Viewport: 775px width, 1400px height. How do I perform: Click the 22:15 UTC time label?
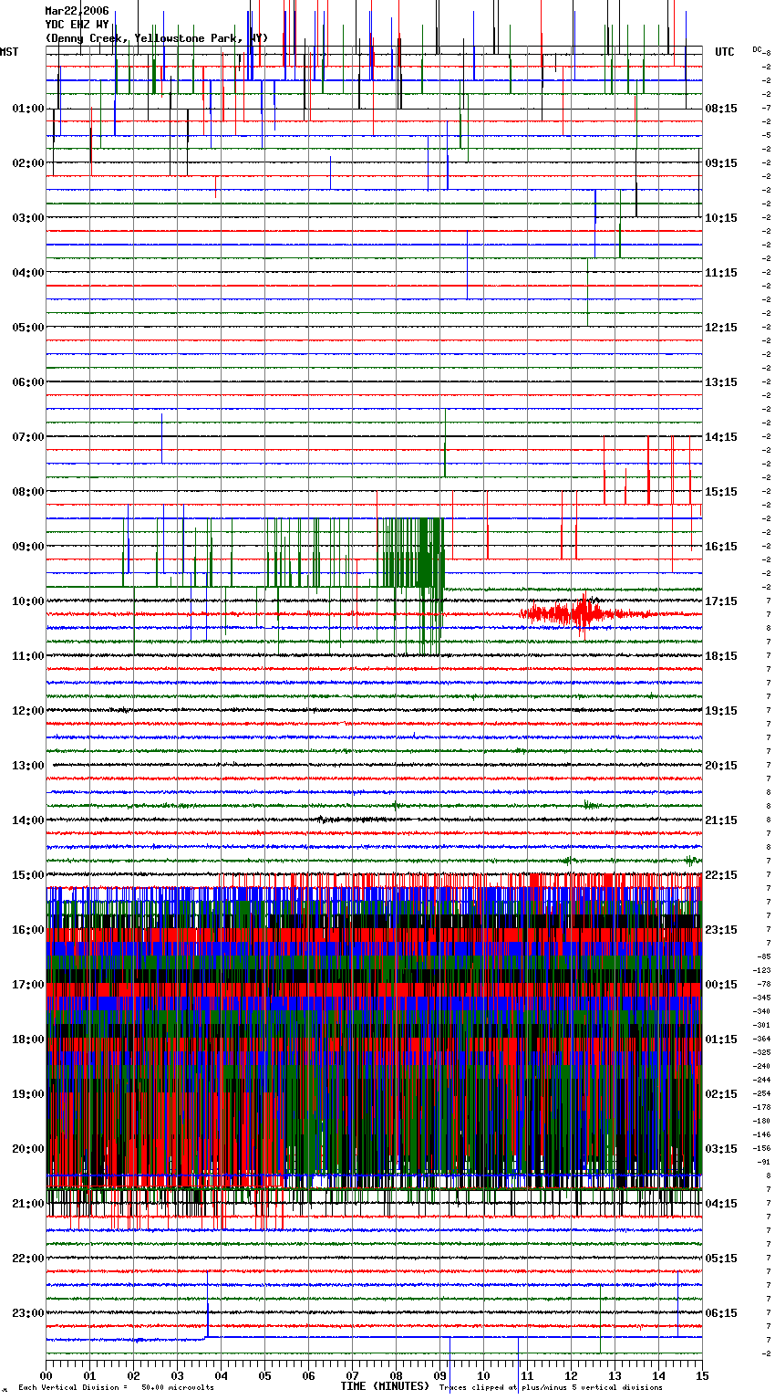pos(721,875)
